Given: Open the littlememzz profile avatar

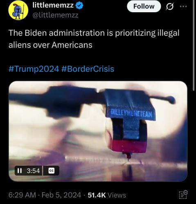Looking at the screenshot, I should pyautogui.click(x=18, y=10).
